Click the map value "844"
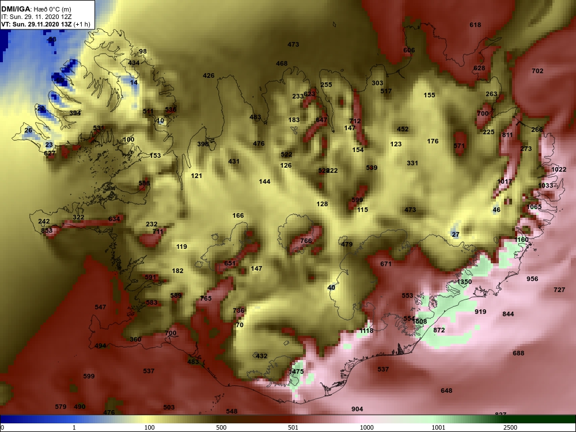 point(508,314)
